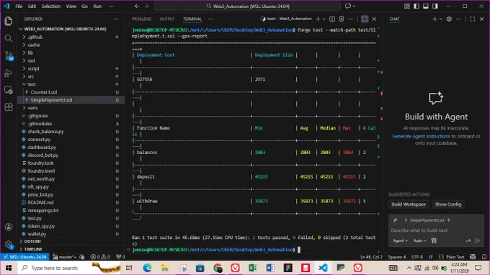Open Explorer more actions ellipsis
The width and height of the screenshot is (490, 275).
click(116, 19)
